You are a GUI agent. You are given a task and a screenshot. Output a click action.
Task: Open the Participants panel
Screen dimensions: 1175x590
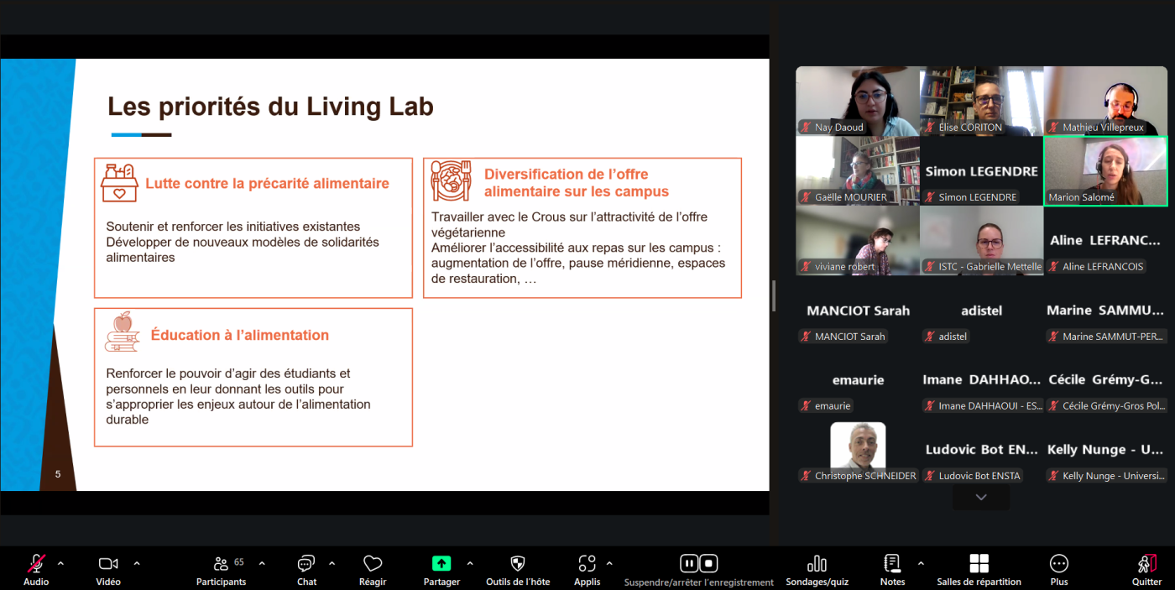click(x=222, y=564)
